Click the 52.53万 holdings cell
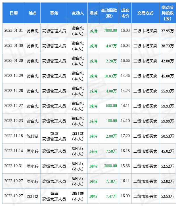This screenshot has height=206, width=176. point(167,196)
